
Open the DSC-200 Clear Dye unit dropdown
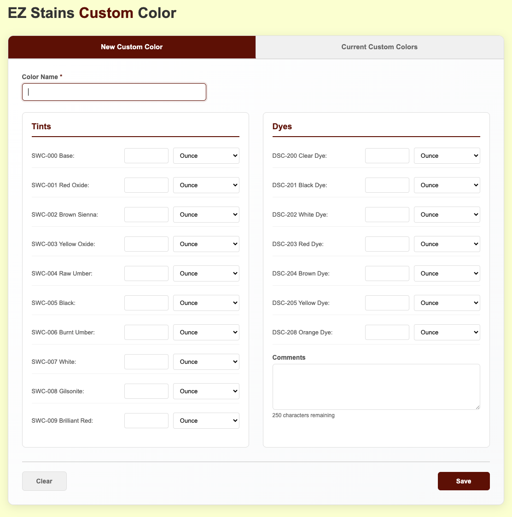pos(447,155)
